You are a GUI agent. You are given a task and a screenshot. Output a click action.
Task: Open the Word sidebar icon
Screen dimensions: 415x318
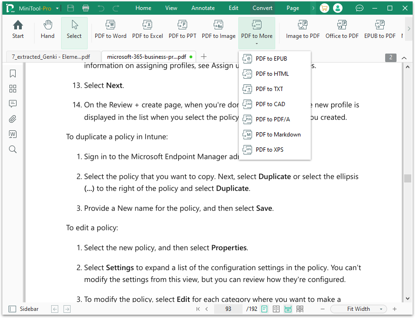coord(13,134)
